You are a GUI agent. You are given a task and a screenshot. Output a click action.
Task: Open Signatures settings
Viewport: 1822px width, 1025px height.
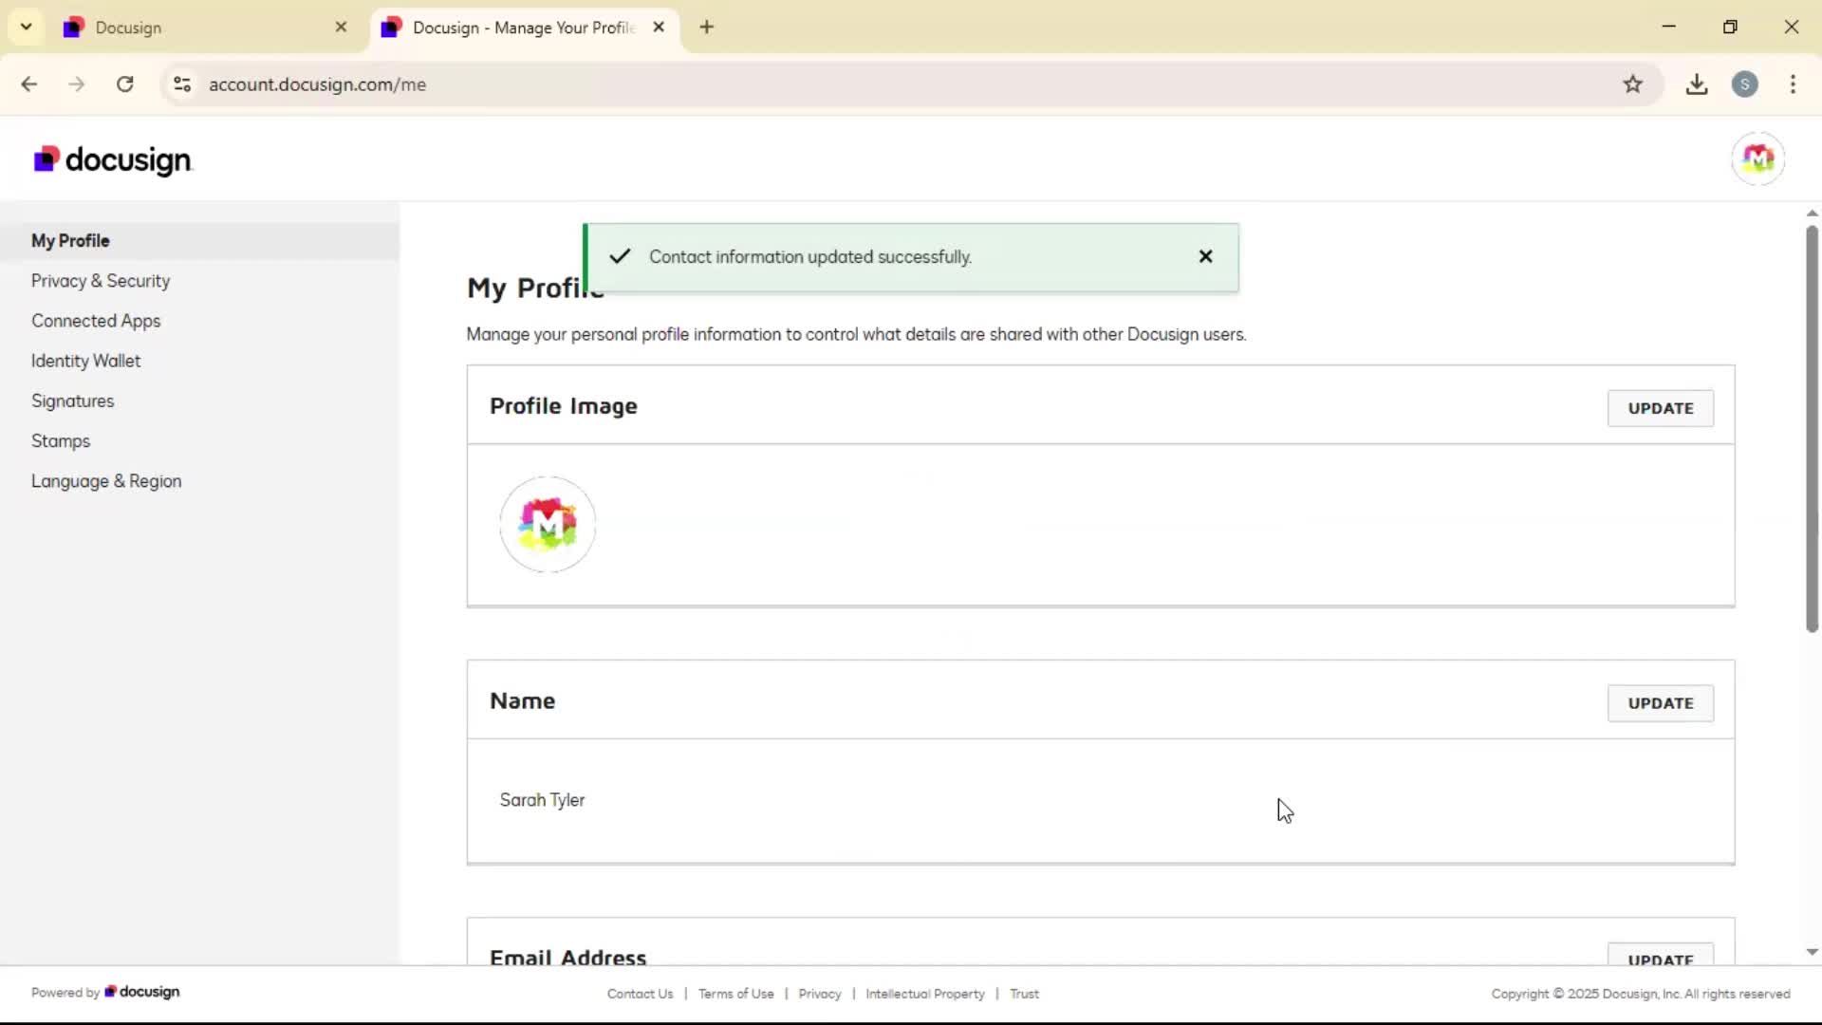[x=72, y=401]
